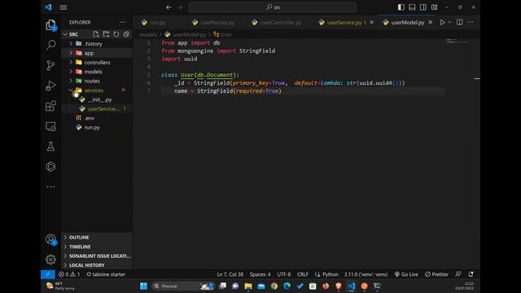521x293 pixels.
Task: Open the Source Control view
Action: pos(50,65)
